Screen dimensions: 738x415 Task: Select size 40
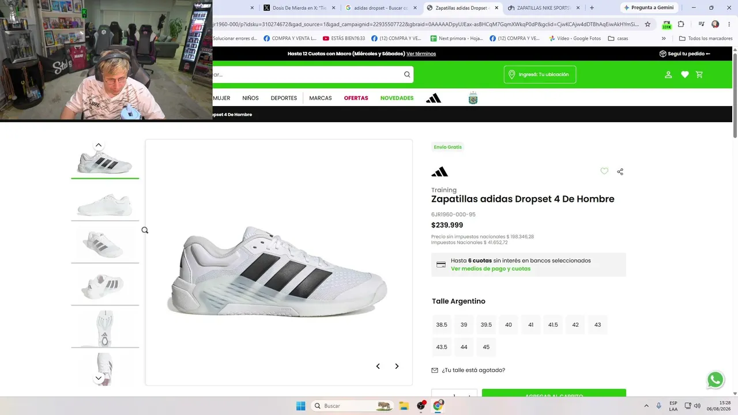pyautogui.click(x=509, y=325)
